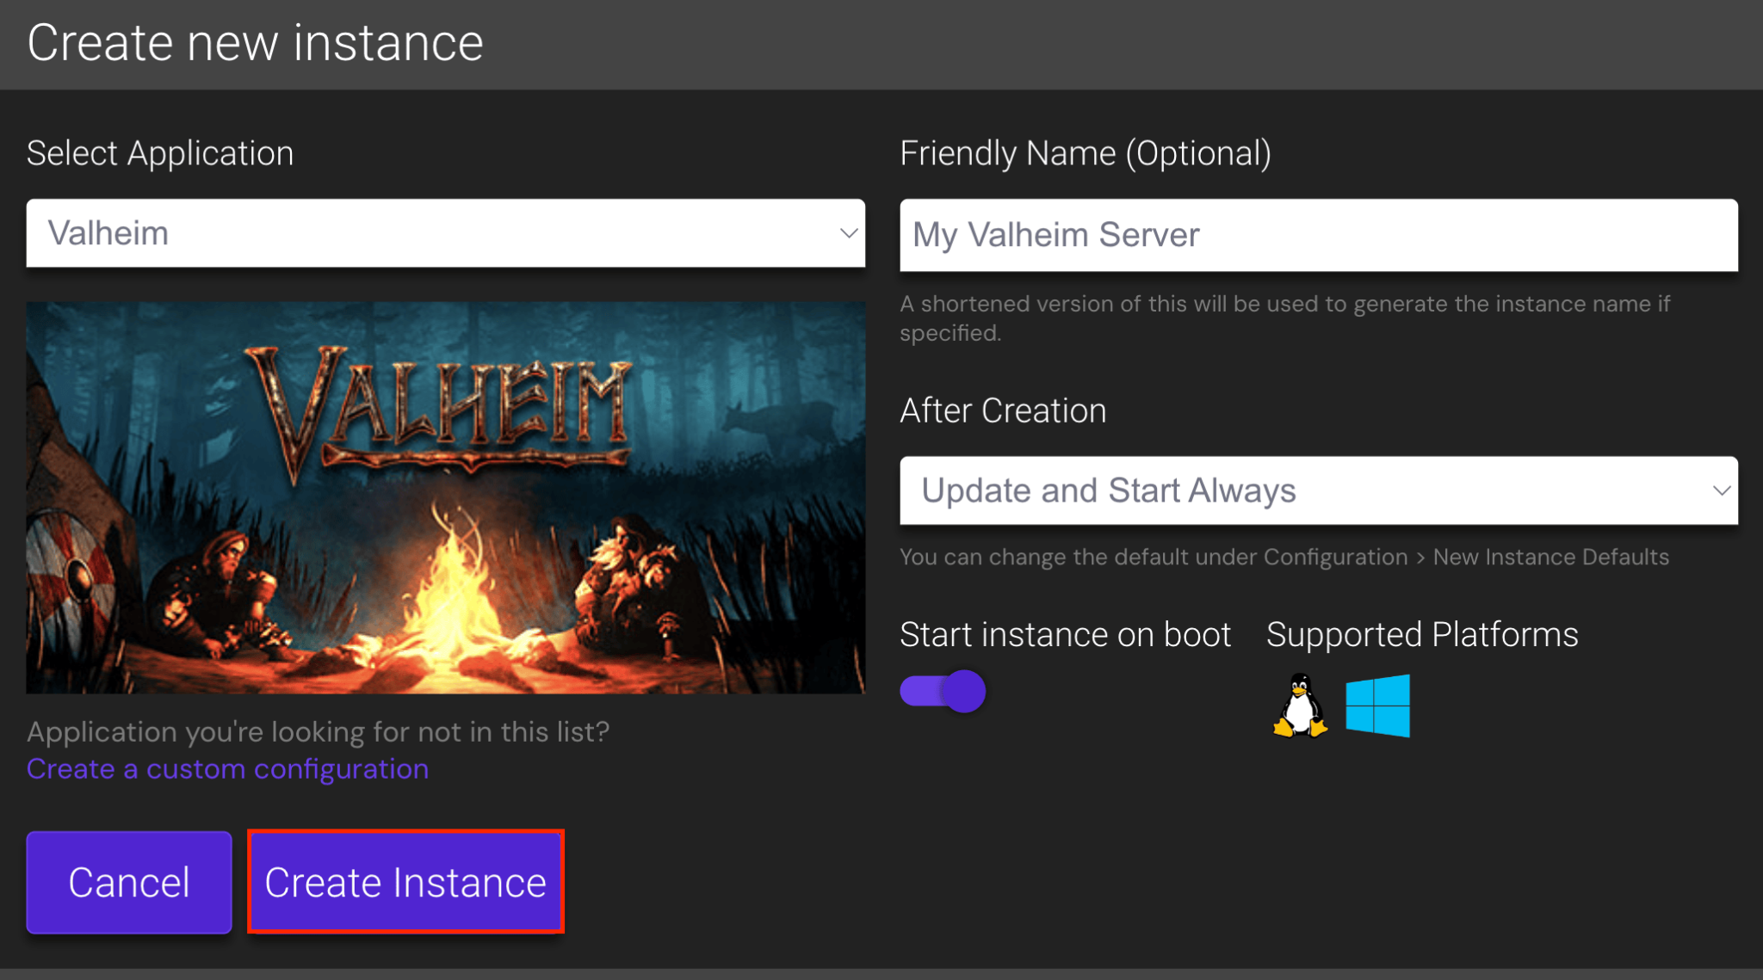Viewport: 1763px width, 980px height.
Task: Click the Supported Platforms label
Action: [x=1421, y=634]
